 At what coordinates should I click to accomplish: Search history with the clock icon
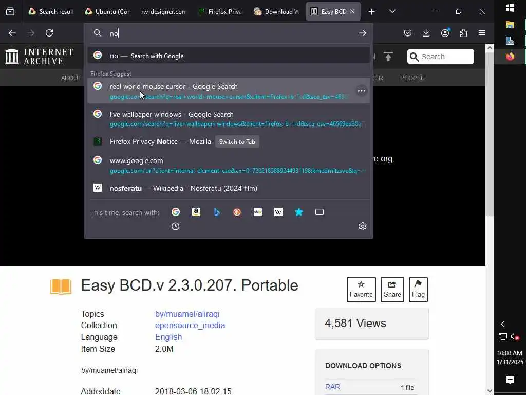[176, 226]
